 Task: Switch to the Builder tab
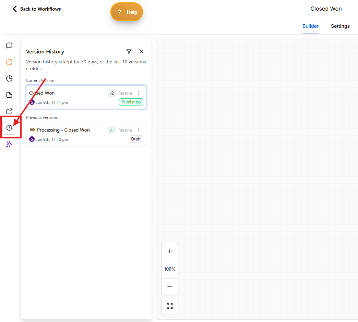point(310,26)
